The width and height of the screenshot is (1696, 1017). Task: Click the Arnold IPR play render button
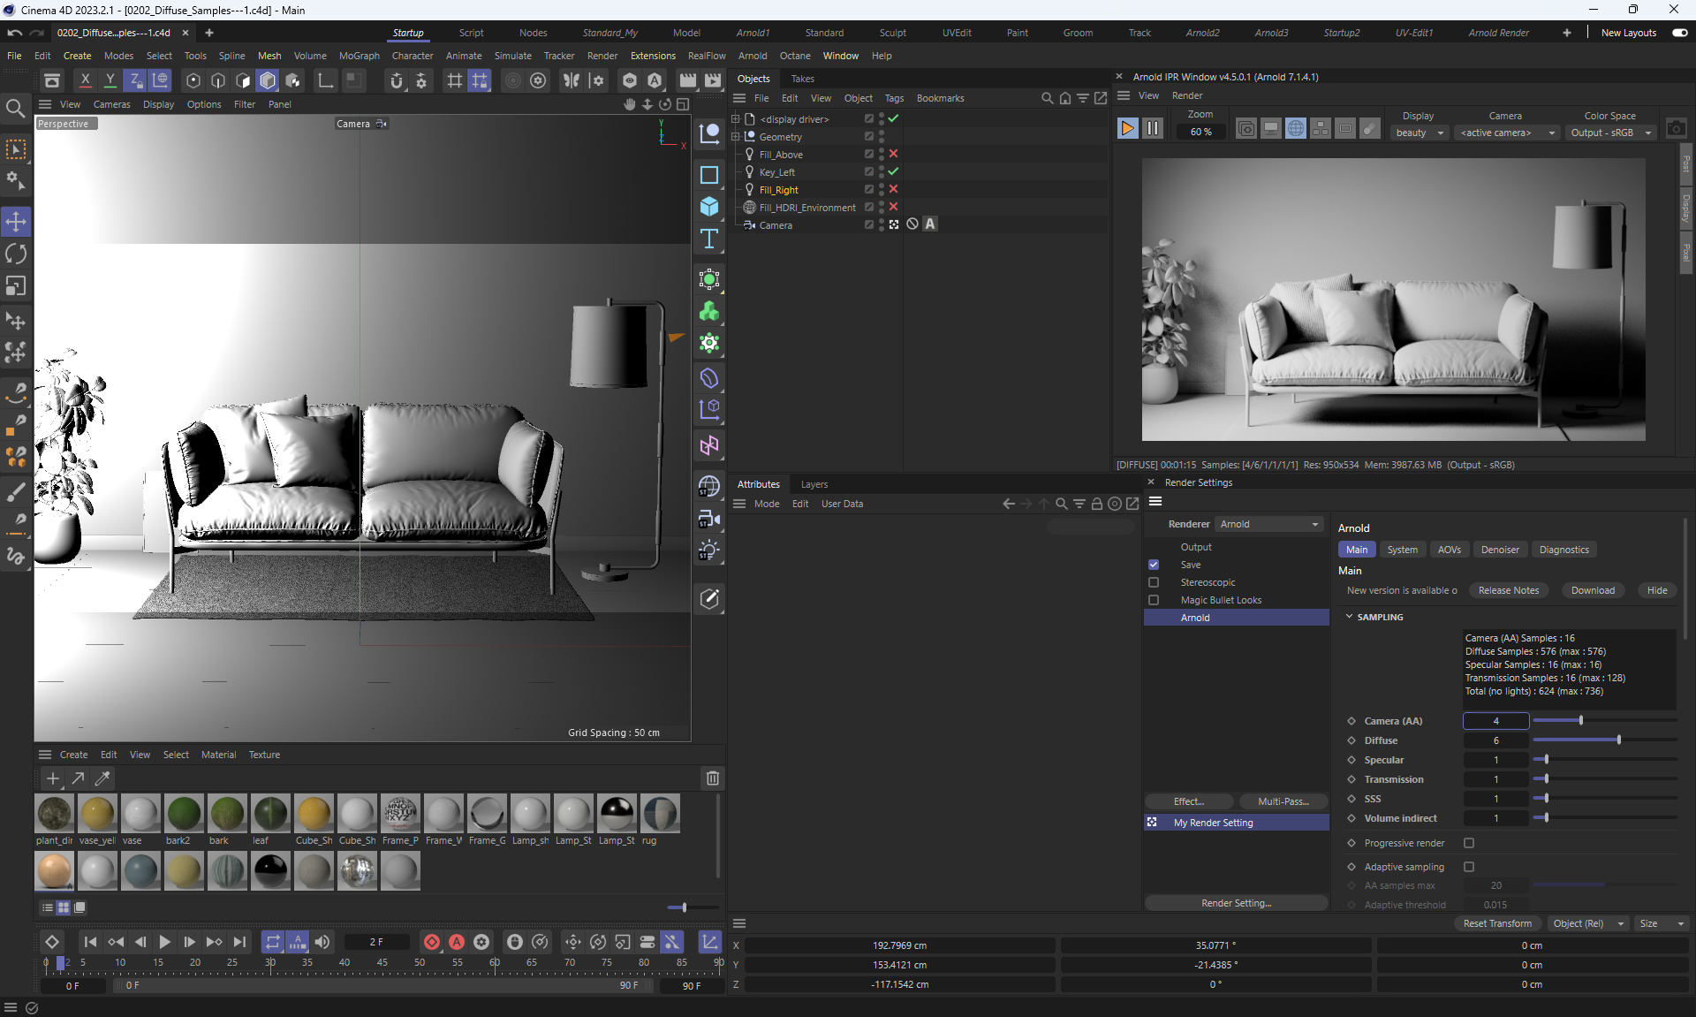[x=1127, y=129]
